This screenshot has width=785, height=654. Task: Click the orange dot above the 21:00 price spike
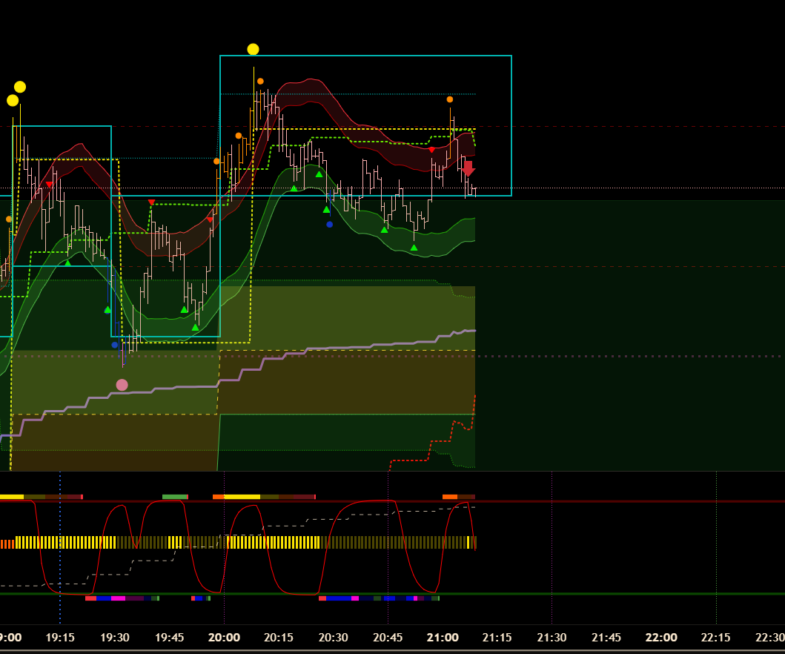[x=450, y=99]
